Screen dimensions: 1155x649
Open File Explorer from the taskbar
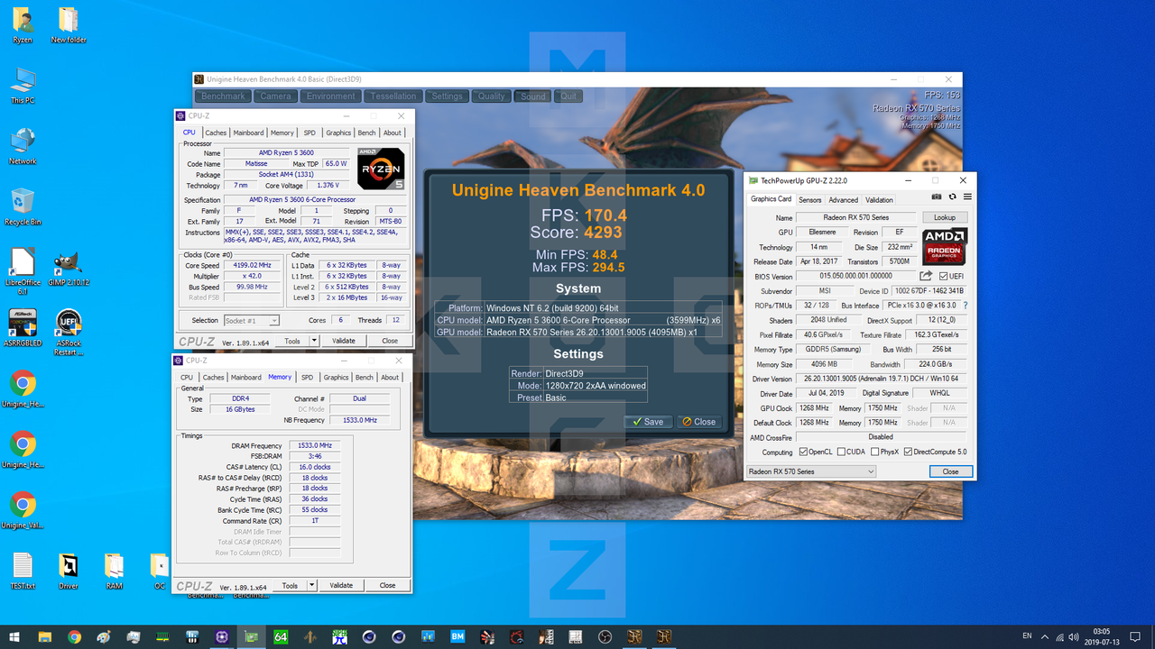(x=45, y=637)
